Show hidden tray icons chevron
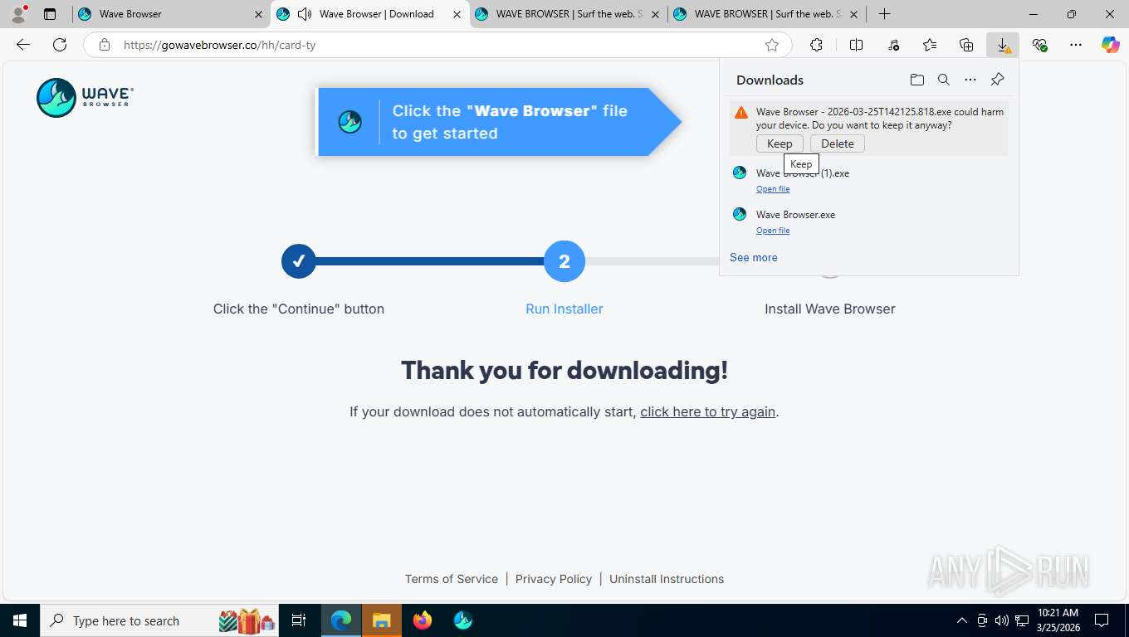The width and height of the screenshot is (1129, 637). [x=962, y=620]
